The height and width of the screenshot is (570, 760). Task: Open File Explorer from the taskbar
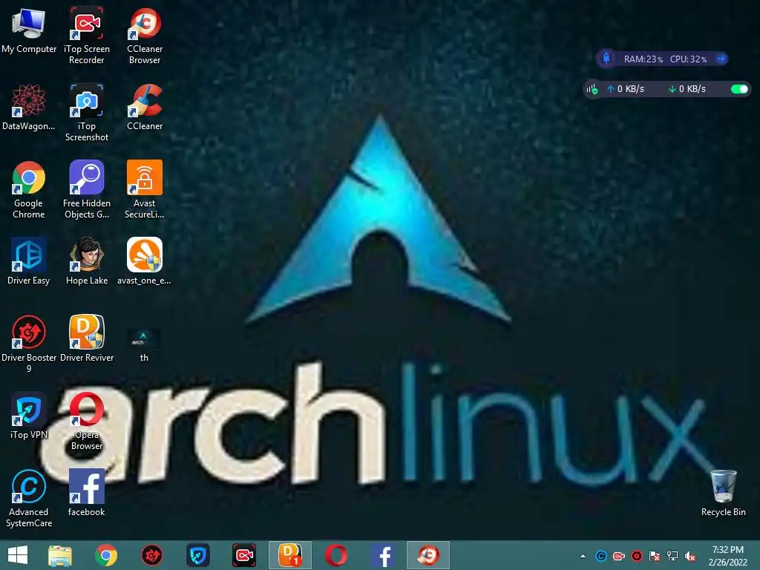[60, 555]
